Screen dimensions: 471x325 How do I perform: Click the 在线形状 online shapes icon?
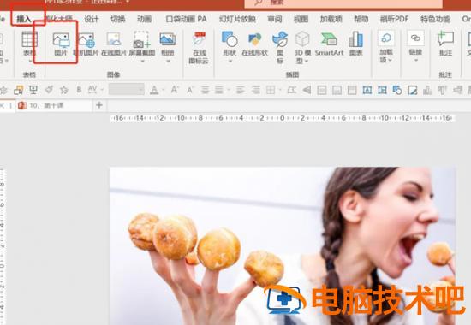[x=254, y=44]
